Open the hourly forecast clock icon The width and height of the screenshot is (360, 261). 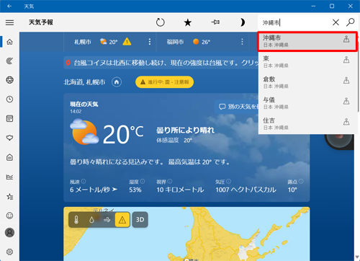point(9,99)
